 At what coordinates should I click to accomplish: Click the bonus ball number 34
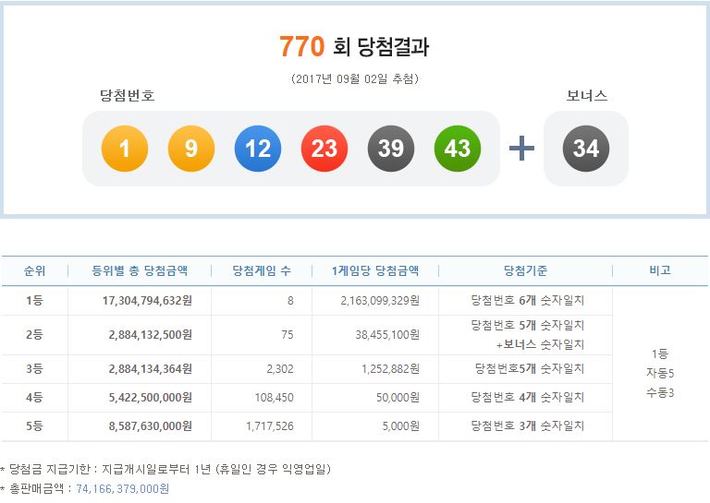(x=586, y=149)
